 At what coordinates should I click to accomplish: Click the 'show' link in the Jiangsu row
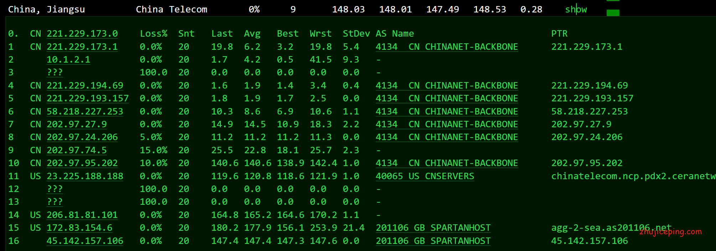576,9
